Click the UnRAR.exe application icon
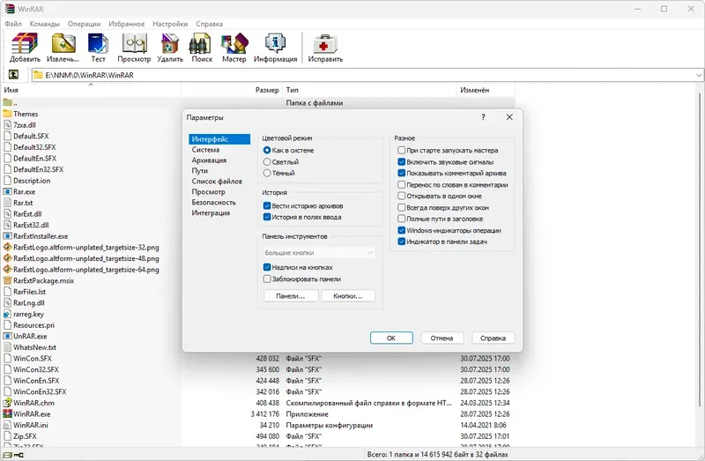The width and height of the screenshot is (705, 461). pyautogui.click(x=7, y=336)
